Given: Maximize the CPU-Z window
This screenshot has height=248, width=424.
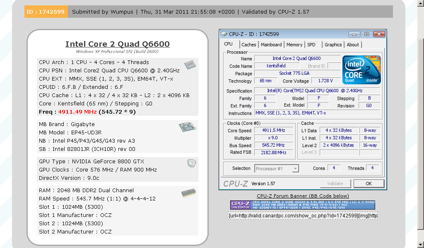Looking at the screenshot, I should 367,34.
